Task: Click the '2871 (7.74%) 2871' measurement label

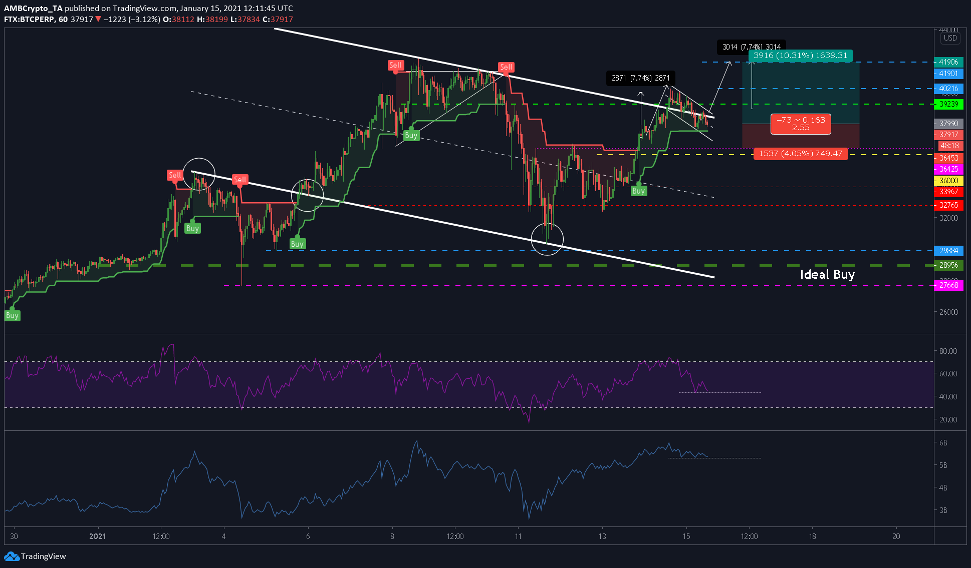Action: click(x=640, y=78)
